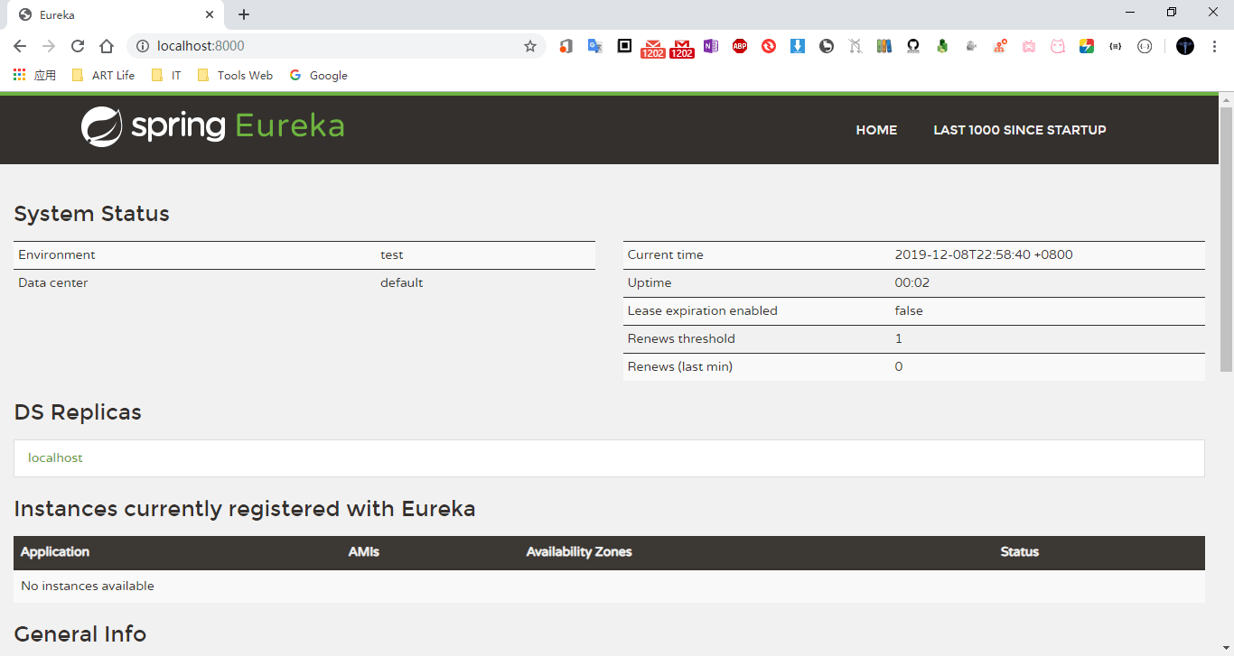Open the Google Translate extension

(x=594, y=46)
